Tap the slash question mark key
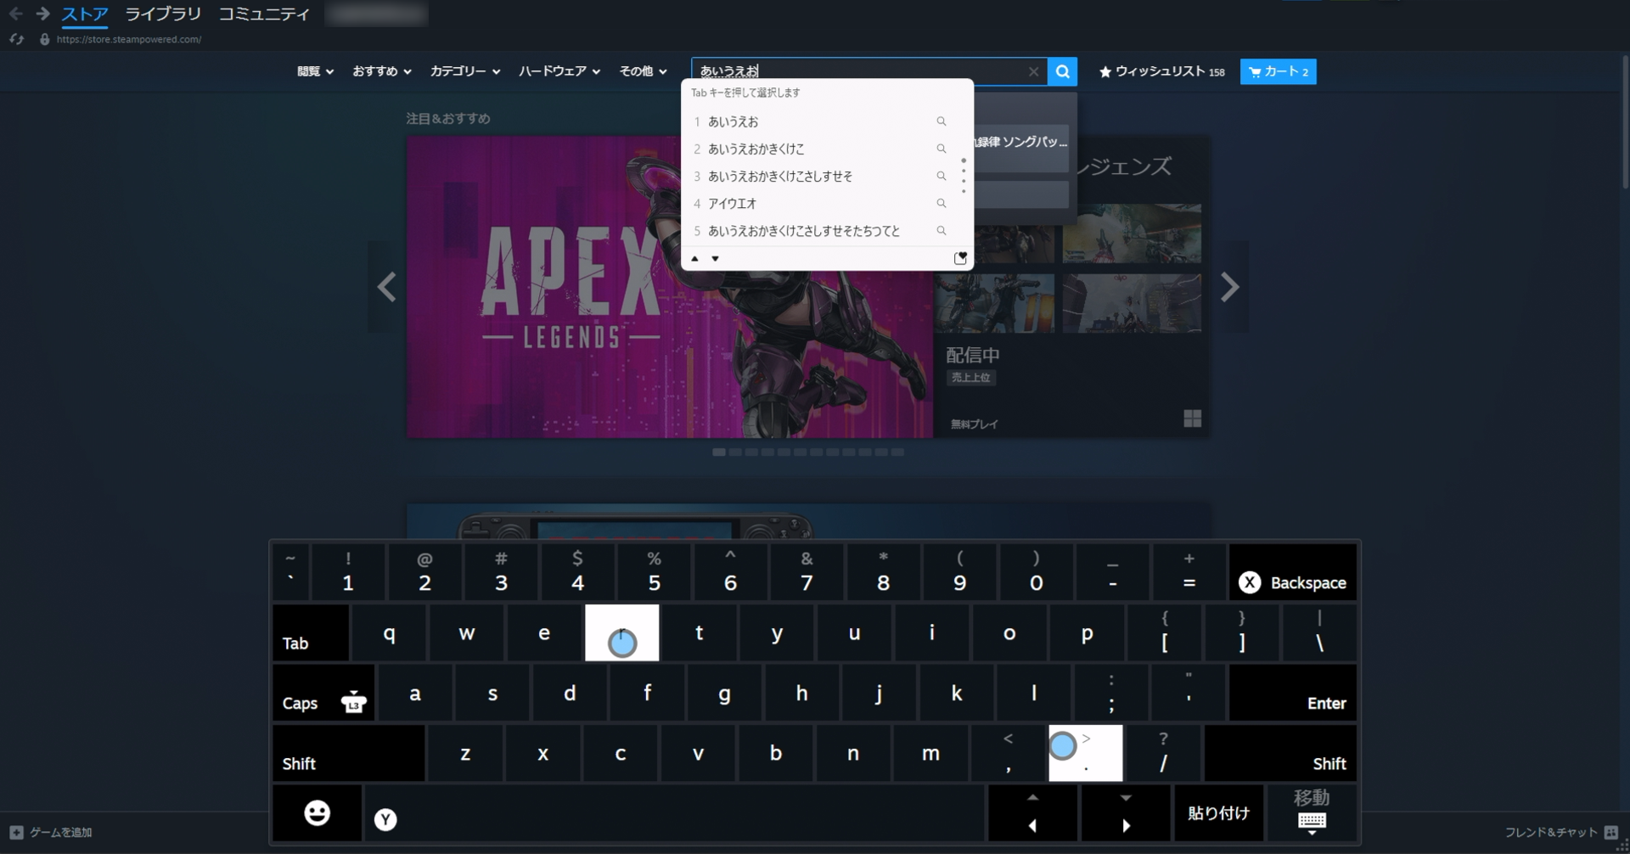This screenshot has height=854, width=1630. point(1163,753)
